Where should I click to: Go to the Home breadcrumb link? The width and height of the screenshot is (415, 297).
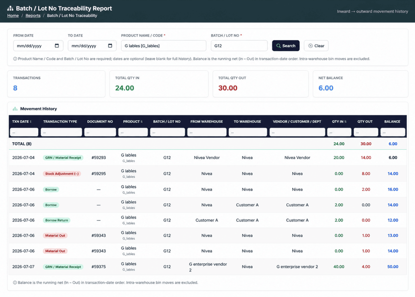13,16
